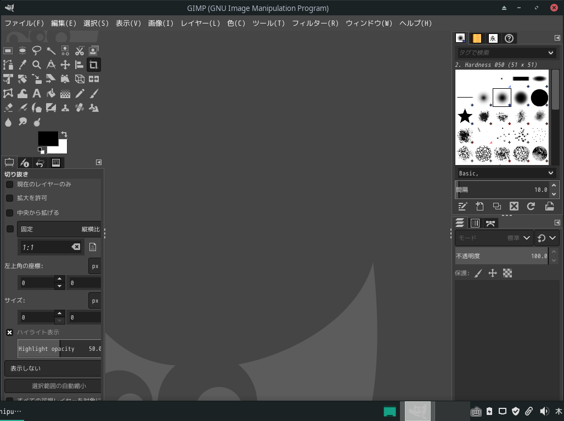Click the 選択範囲の自動縮小 button
The width and height of the screenshot is (564, 421).
[x=53, y=386]
